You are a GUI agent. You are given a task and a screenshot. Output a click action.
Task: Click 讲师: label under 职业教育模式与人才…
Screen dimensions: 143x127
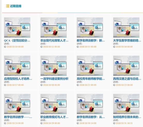(43, 120)
